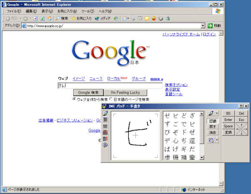251x194 pixels.
Task: Click the IE Home button
Action: 49,18
